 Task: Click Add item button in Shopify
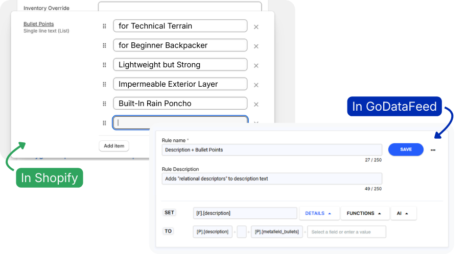(114, 146)
